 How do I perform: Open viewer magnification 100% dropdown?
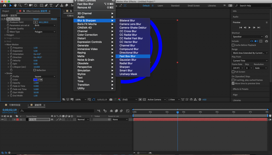click(x=81, y=100)
